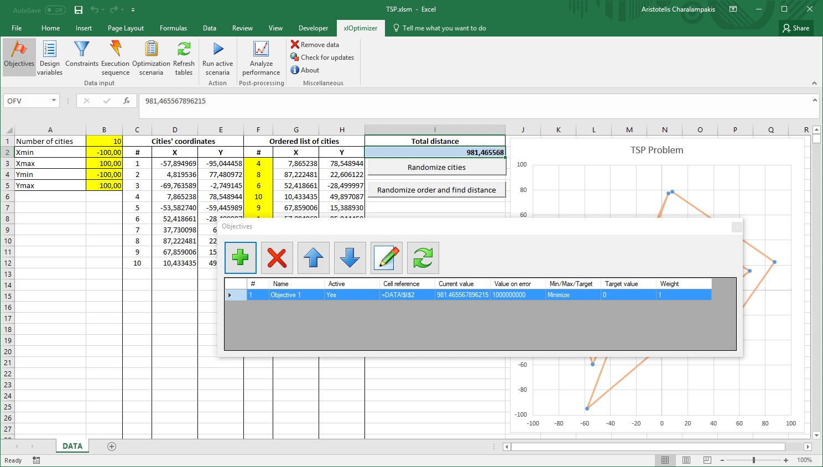Open the Formulas ribbon tab
The height and width of the screenshot is (467, 823).
[173, 28]
